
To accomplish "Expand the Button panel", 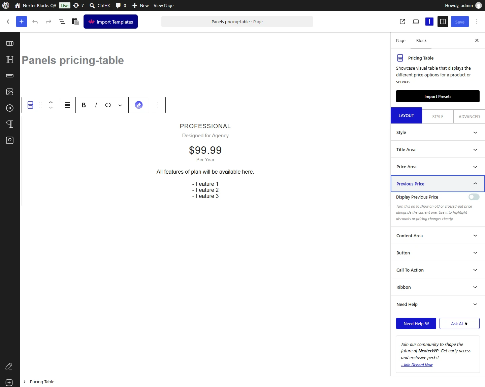I will coord(438,253).
